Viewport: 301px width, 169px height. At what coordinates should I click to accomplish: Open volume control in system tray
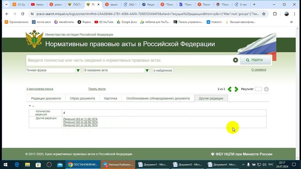point(265,164)
